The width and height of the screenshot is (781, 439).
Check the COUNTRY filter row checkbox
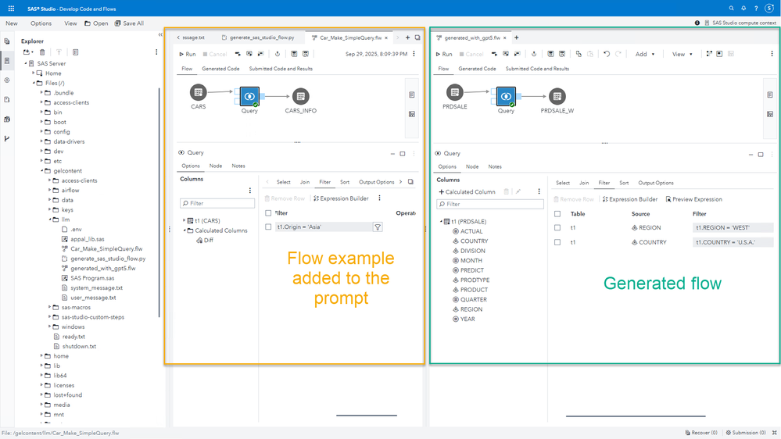[557, 242]
